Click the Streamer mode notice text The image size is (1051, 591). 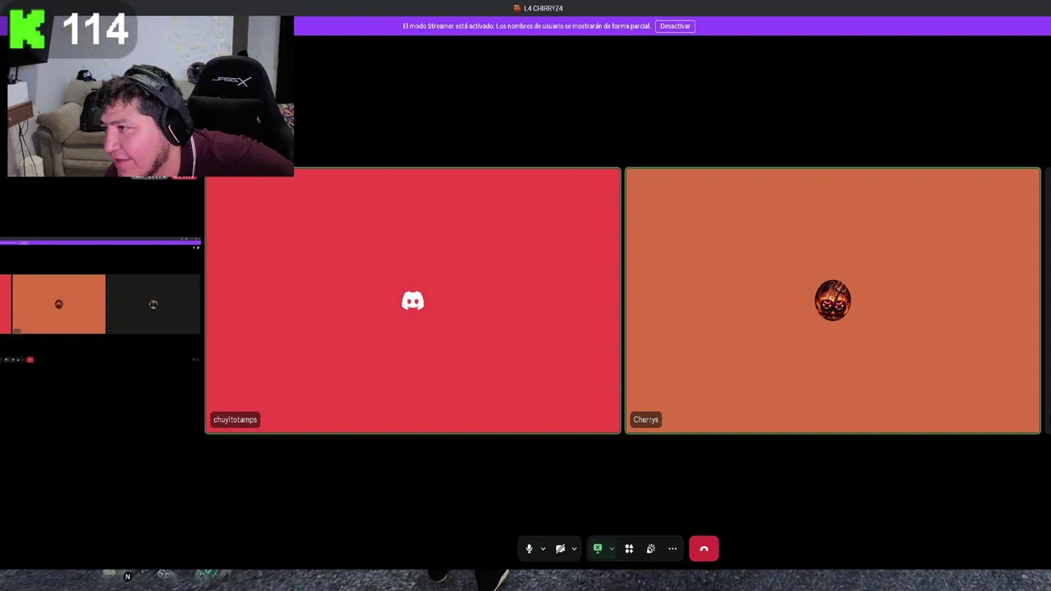pos(526,26)
